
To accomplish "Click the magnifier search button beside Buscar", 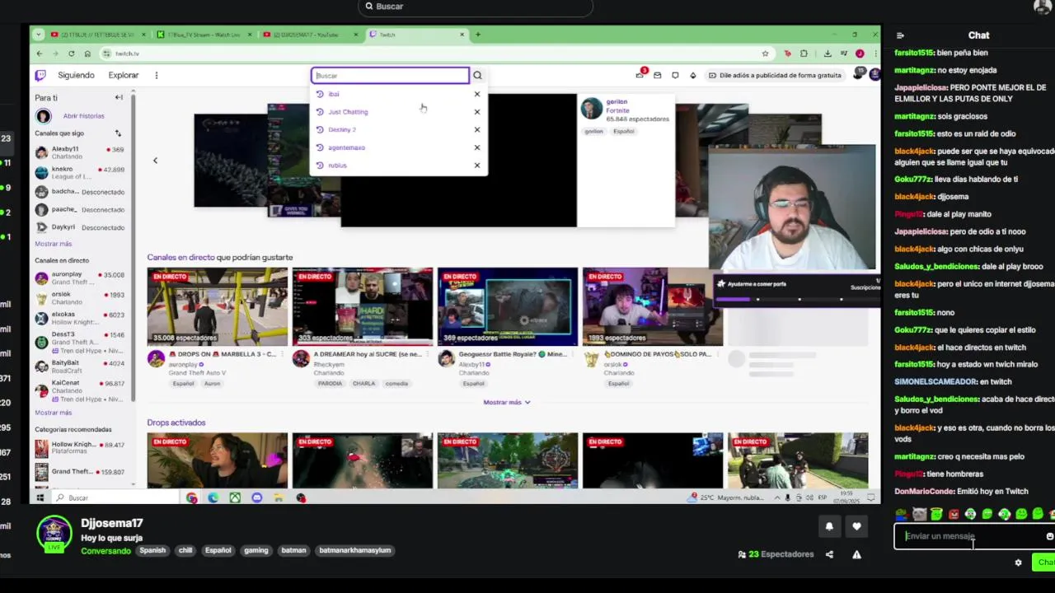I will pyautogui.click(x=477, y=76).
